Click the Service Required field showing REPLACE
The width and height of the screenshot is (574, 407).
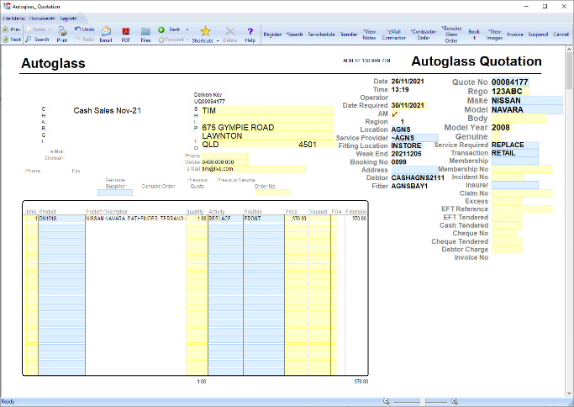coord(514,145)
